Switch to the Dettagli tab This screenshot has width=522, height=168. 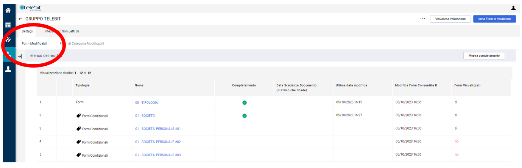click(27, 31)
